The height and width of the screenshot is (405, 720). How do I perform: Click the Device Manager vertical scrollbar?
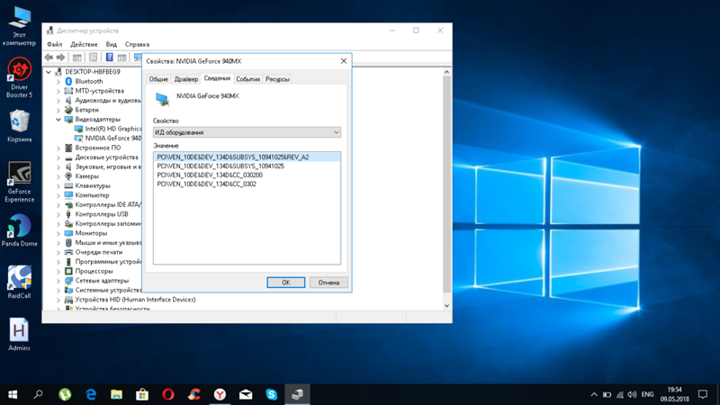(446, 184)
